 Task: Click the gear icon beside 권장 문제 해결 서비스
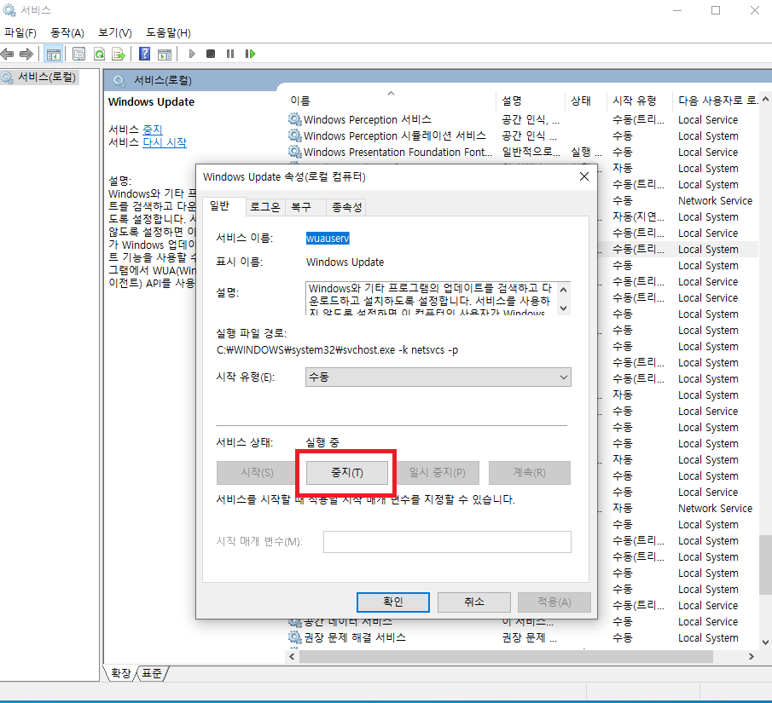(295, 637)
